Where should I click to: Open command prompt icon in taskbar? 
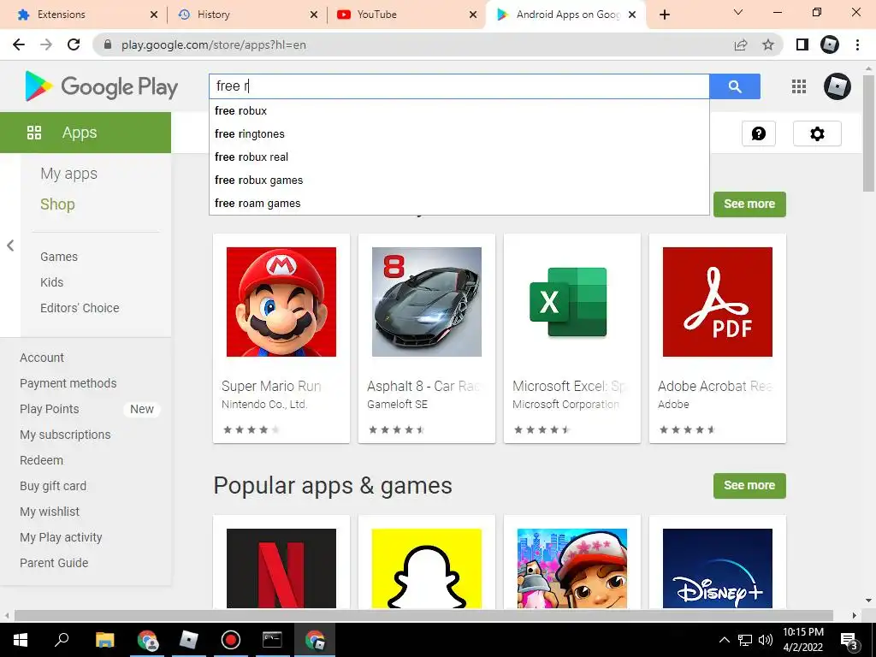coord(272,640)
